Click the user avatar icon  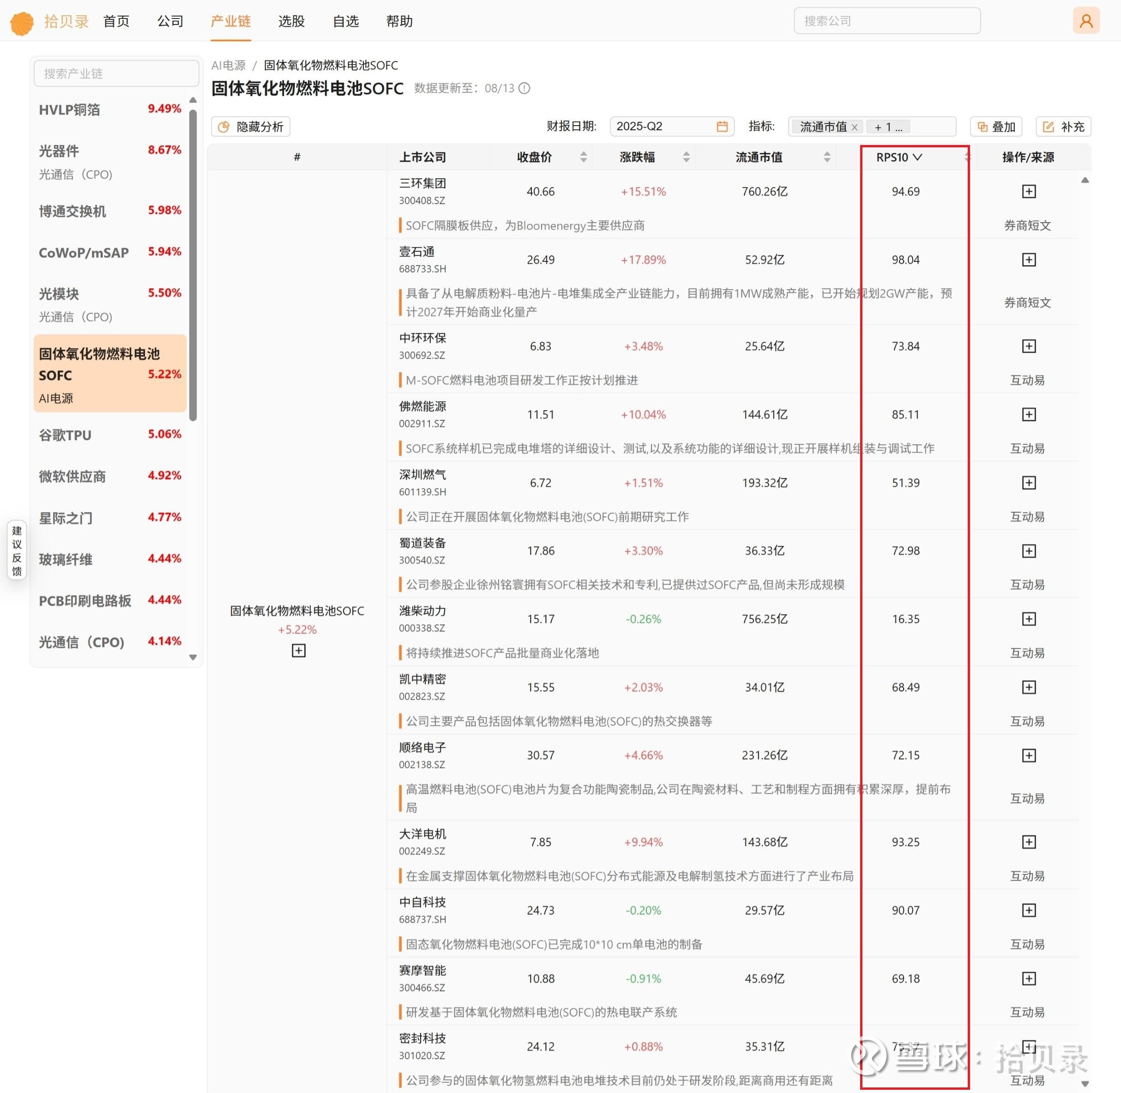click(1085, 21)
